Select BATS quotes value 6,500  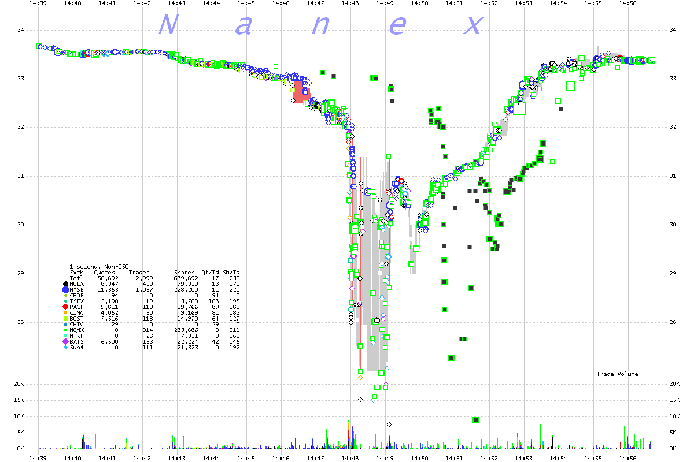pyautogui.click(x=110, y=341)
